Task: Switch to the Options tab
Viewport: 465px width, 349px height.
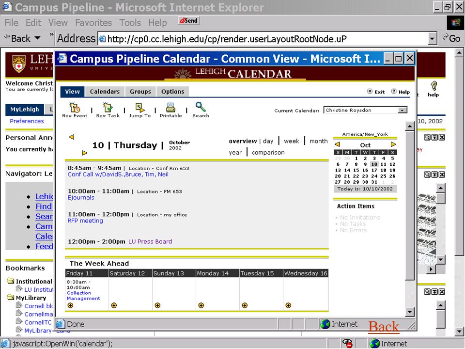Action: tap(173, 92)
